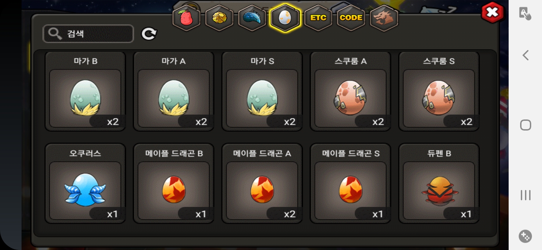Select the 메이플 드래곤 A egg

pos(262,183)
